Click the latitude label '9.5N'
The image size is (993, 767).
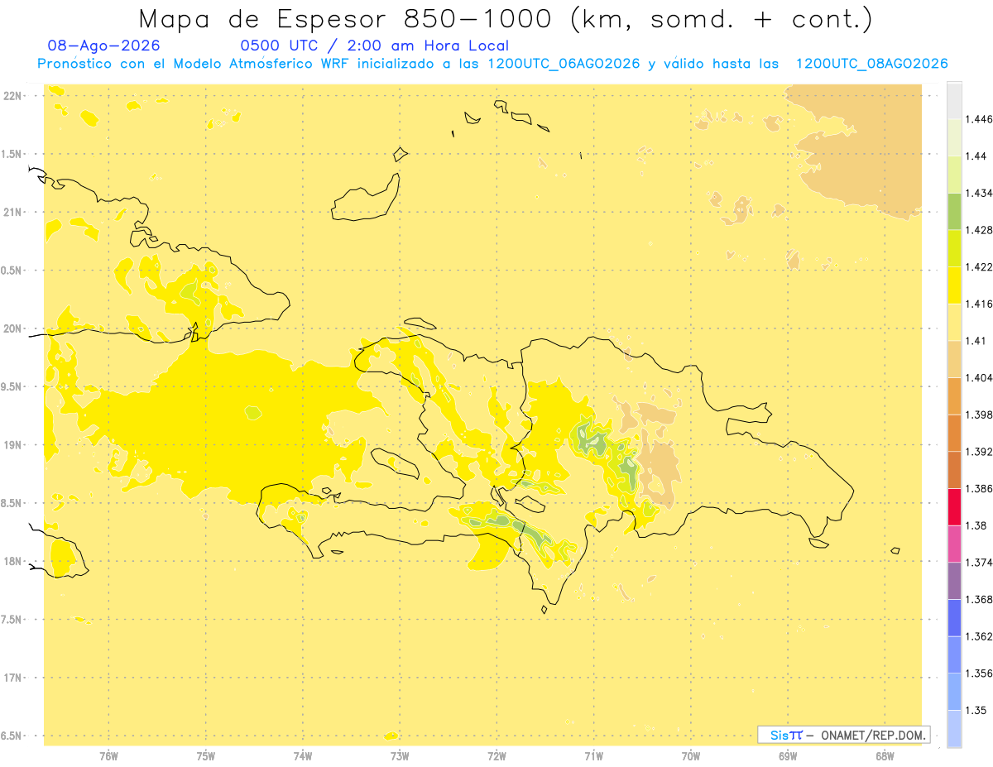tap(12, 386)
